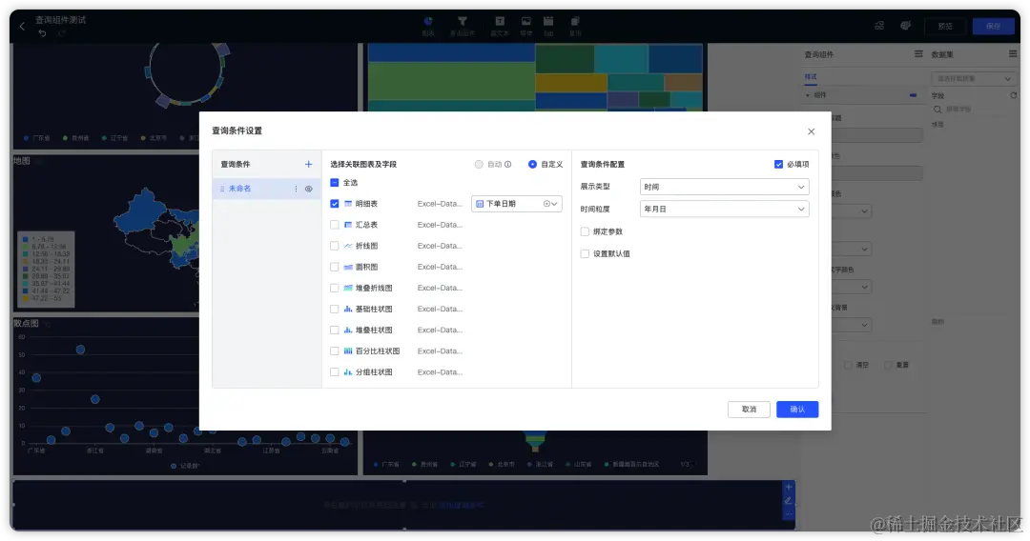Click the 搜索字段 search box

[974, 110]
